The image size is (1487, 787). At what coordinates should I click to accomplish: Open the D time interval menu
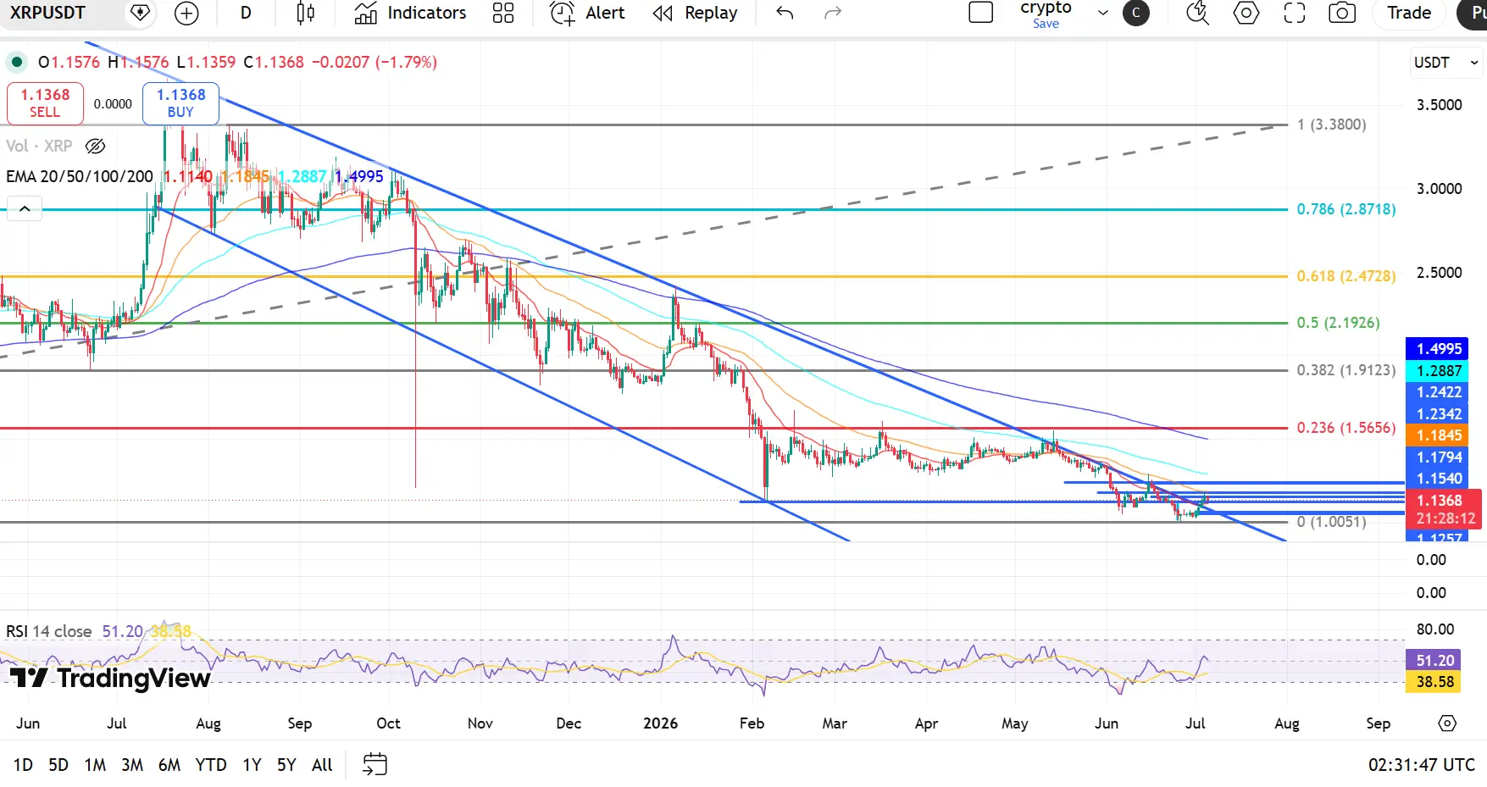pyautogui.click(x=246, y=13)
